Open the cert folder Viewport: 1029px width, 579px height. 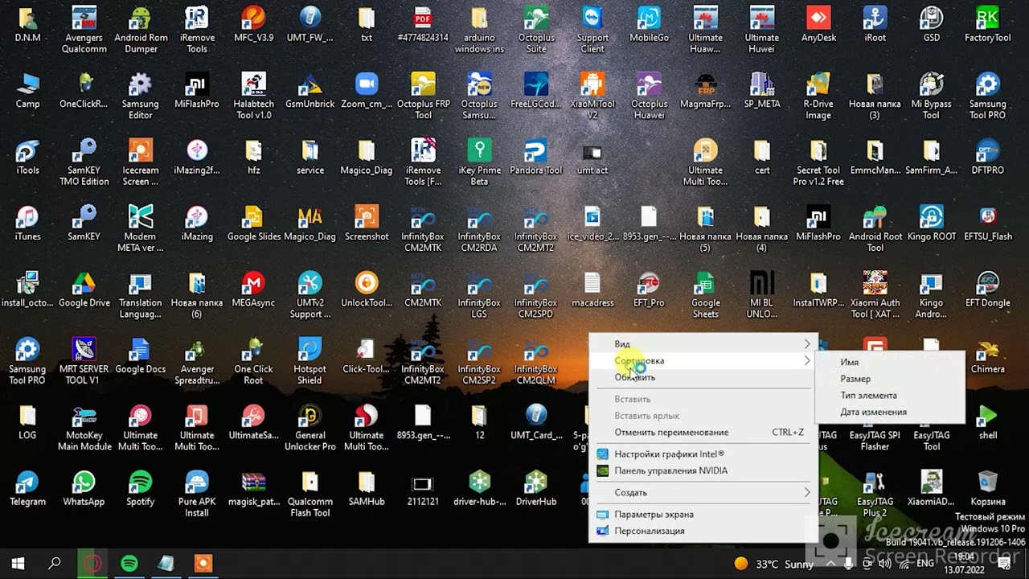(x=762, y=156)
